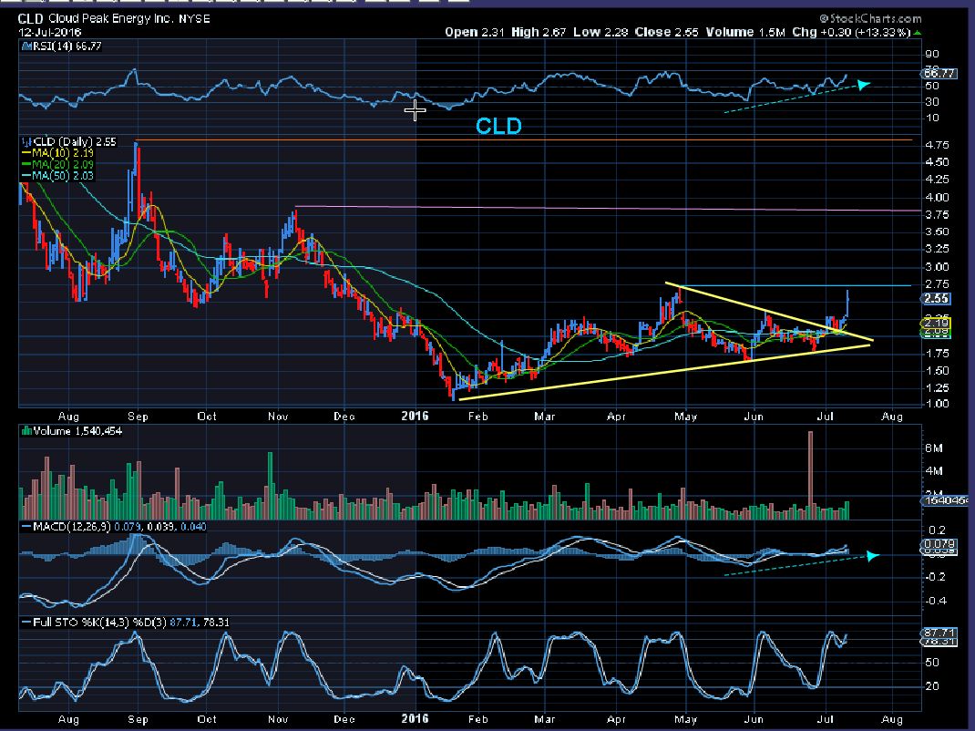Click the '87.71' stochastic value tag
975x731 pixels.
[x=939, y=633]
